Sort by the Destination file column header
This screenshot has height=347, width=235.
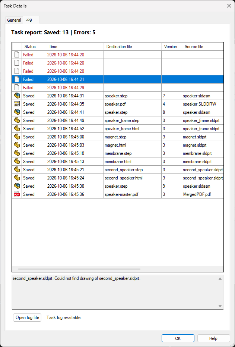133,47
